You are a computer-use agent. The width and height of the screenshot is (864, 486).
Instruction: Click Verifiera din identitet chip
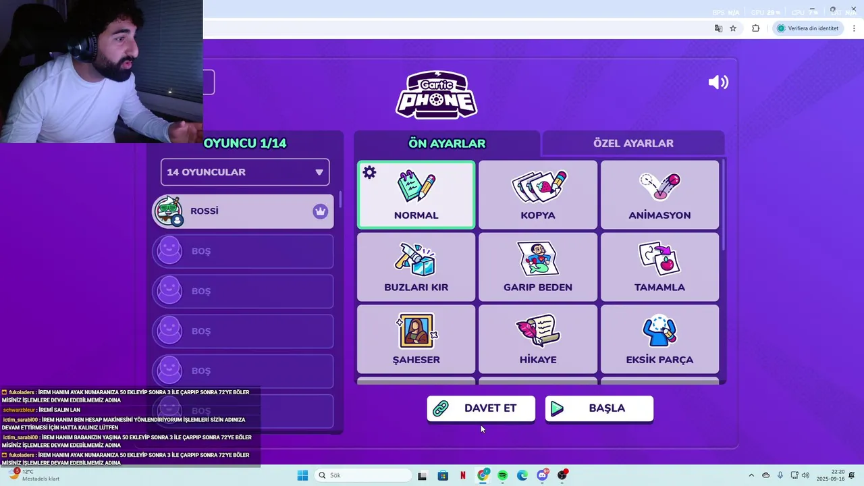click(x=807, y=28)
